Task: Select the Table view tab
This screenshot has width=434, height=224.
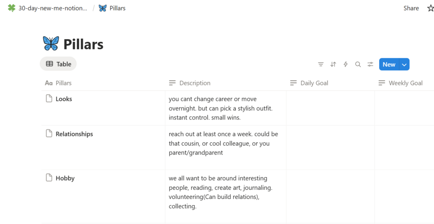Action: coord(58,64)
